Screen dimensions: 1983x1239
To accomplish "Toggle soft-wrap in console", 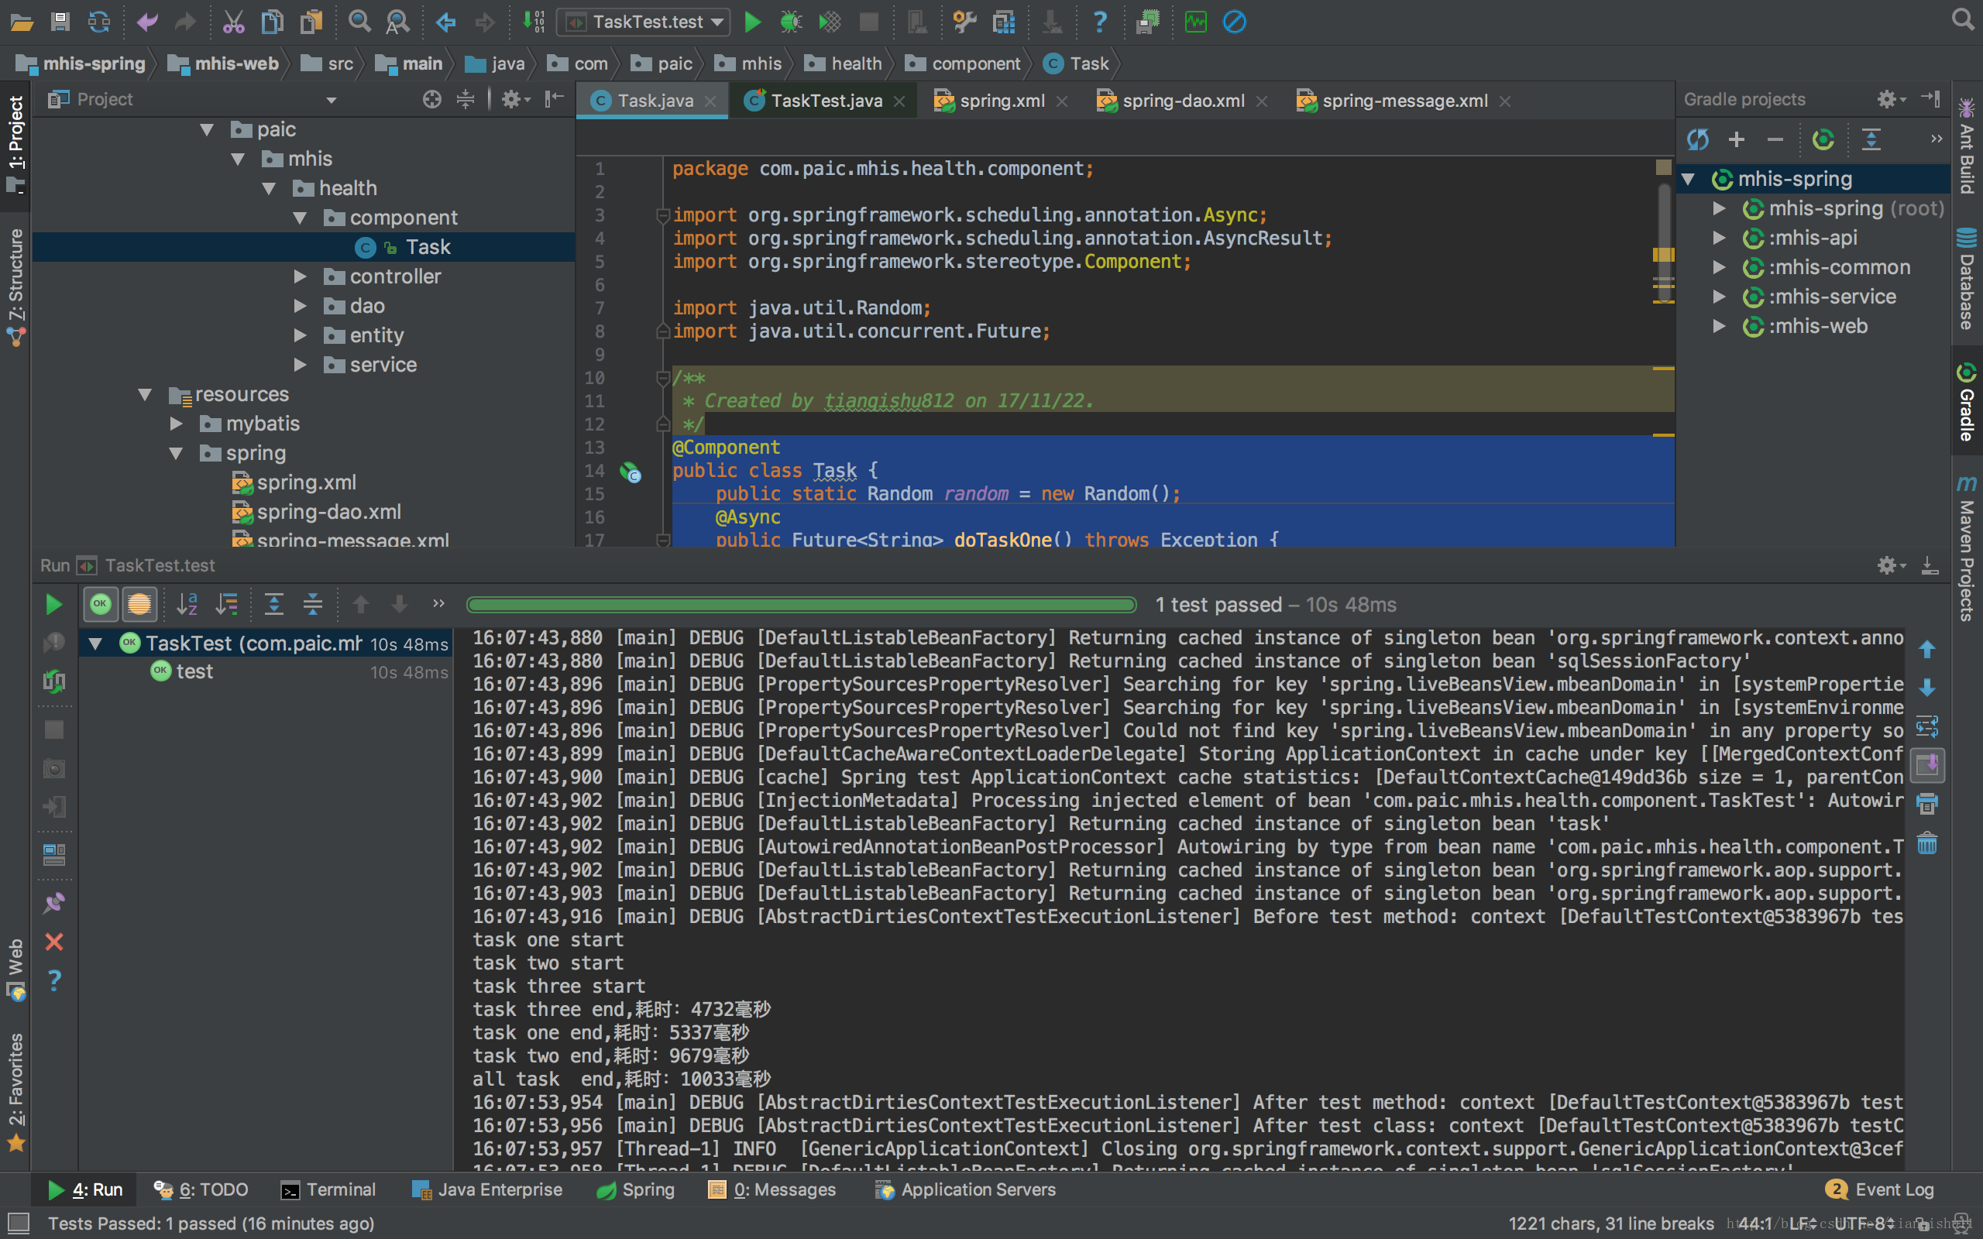I will click(1927, 726).
